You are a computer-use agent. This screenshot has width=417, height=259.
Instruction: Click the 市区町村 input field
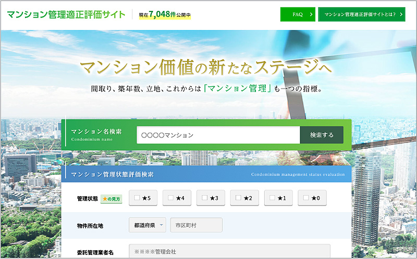tap(196, 225)
